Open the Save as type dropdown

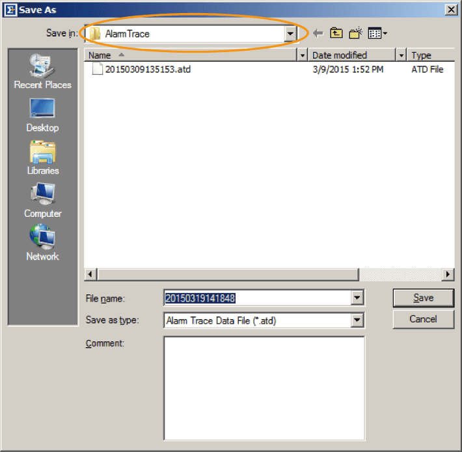[x=357, y=320]
